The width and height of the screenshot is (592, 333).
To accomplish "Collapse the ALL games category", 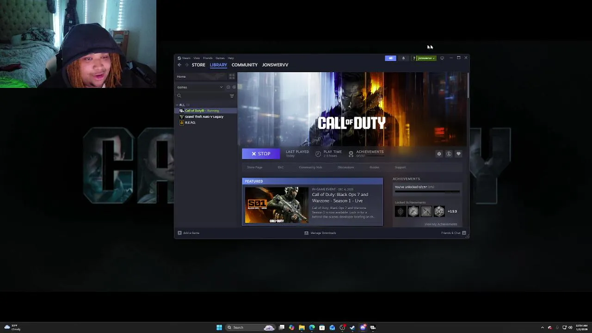I will pos(182,105).
